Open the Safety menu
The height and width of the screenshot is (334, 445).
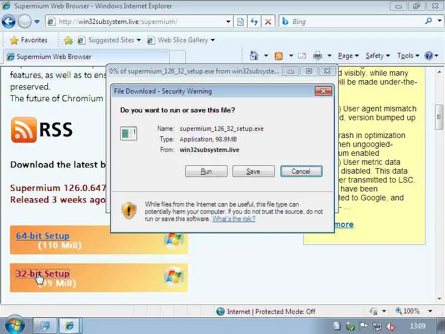pos(378,56)
